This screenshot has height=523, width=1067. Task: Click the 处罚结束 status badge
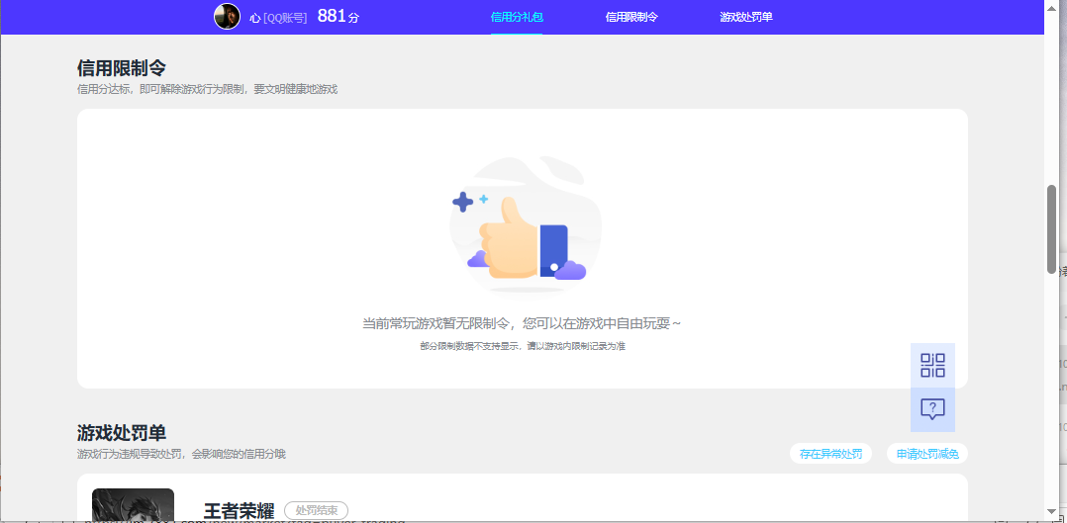point(317,510)
